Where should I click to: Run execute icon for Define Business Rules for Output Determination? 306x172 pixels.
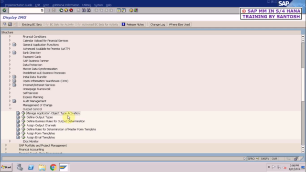point(23,121)
